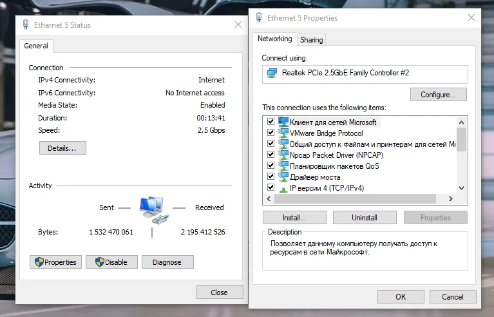Click the 00:13:41 duration value
Screen dimensions: 494x317
211,118
